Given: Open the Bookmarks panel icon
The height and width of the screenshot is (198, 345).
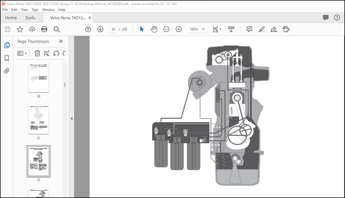Looking at the screenshot, I should [x=7, y=58].
